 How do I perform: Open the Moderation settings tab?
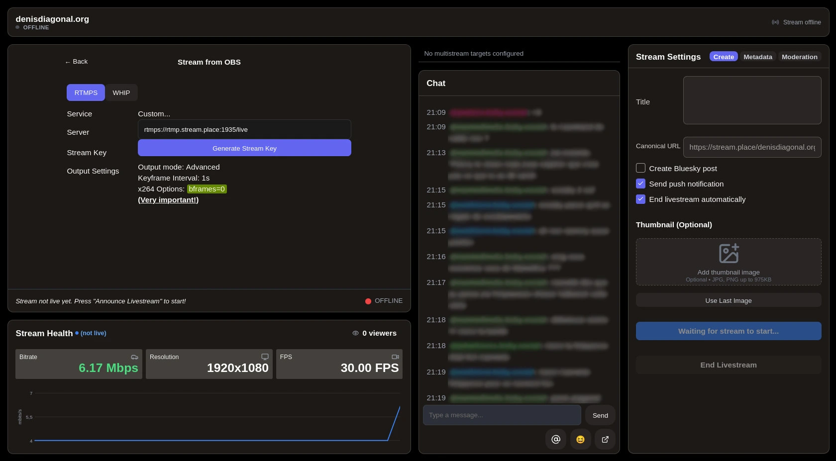799,57
